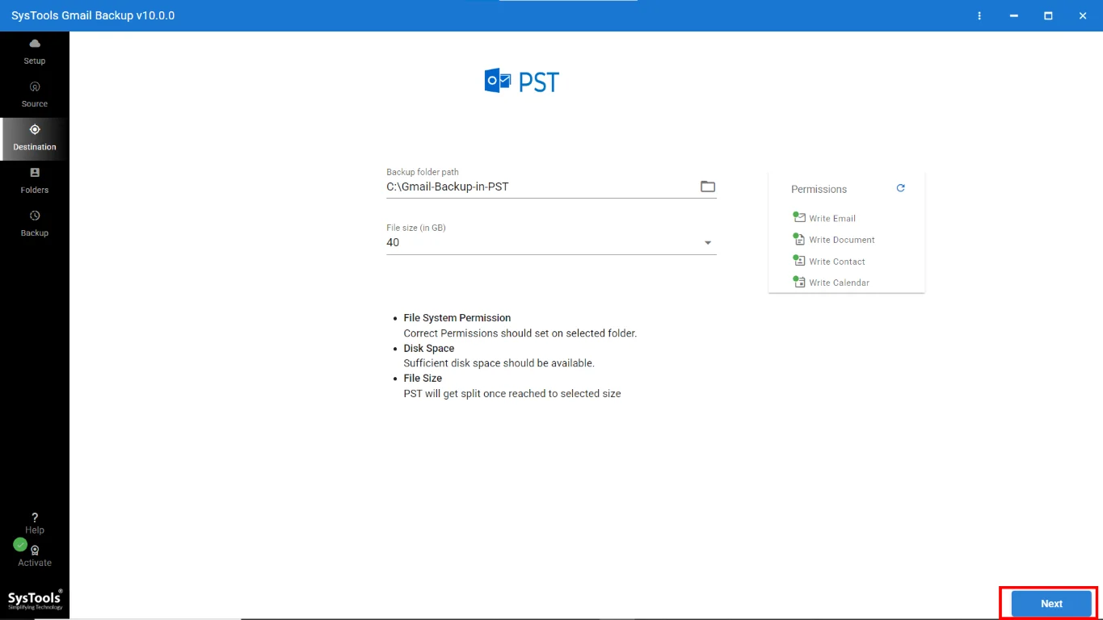Click the 'Backup folder path' label
Image resolution: width=1103 pixels, height=620 pixels.
[x=423, y=172]
